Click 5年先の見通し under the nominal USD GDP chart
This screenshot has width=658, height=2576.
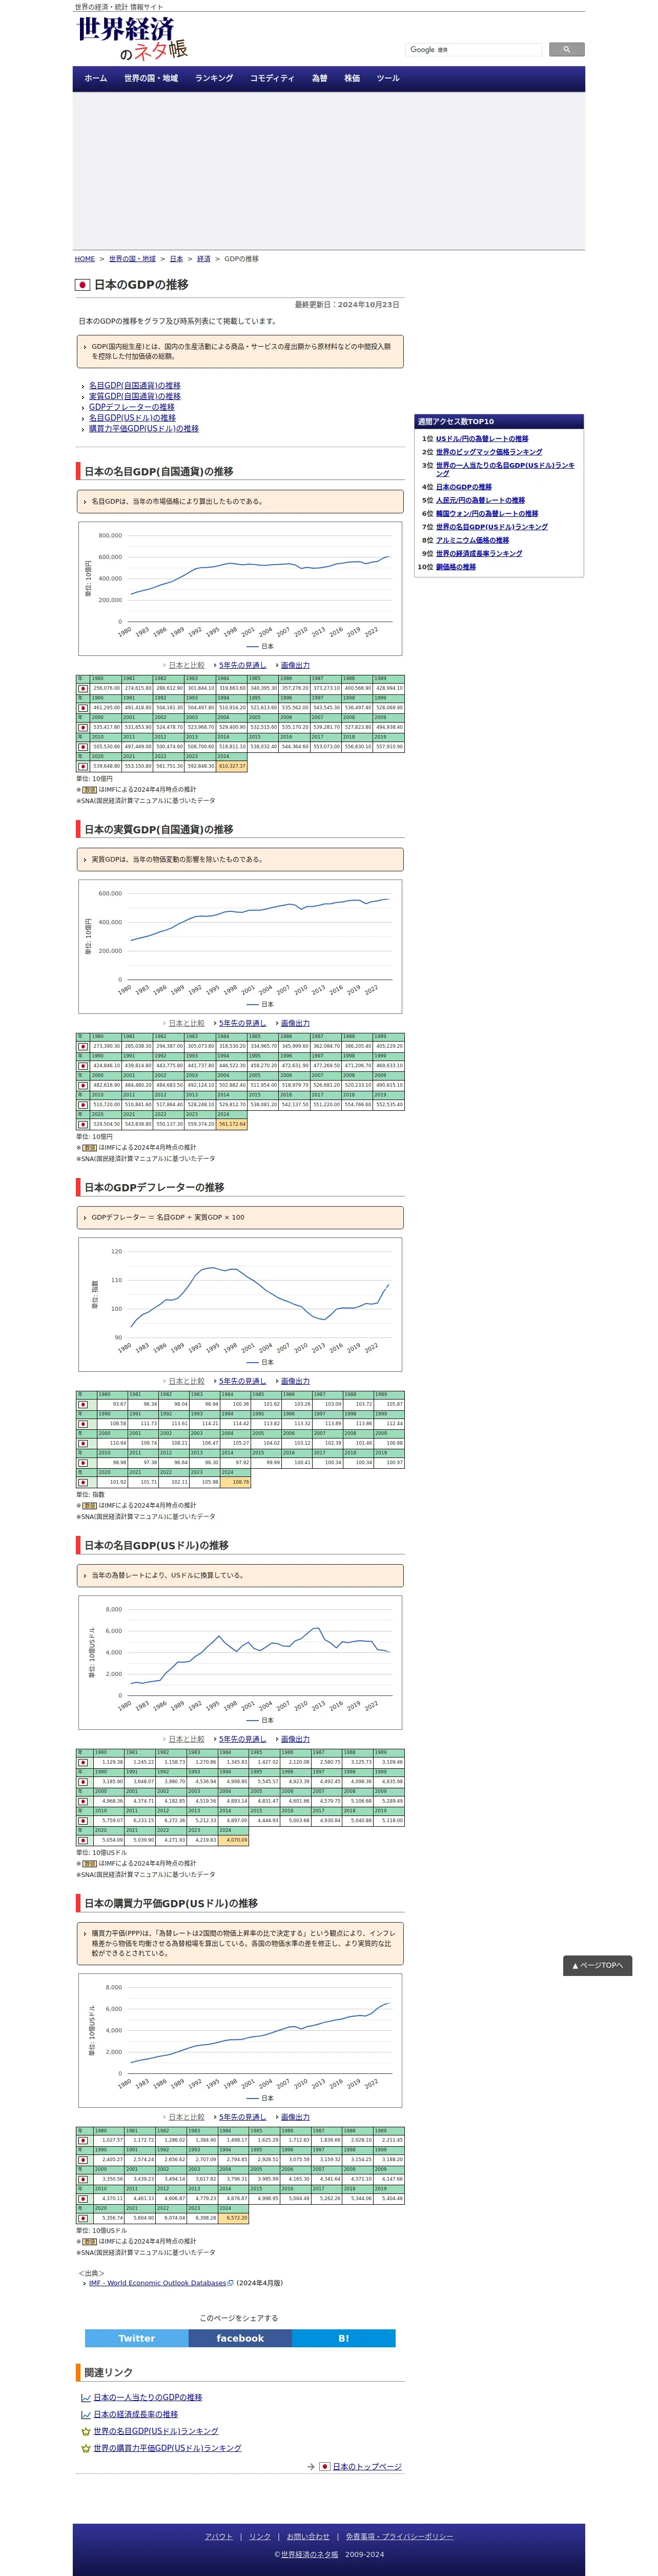point(242,1739)
